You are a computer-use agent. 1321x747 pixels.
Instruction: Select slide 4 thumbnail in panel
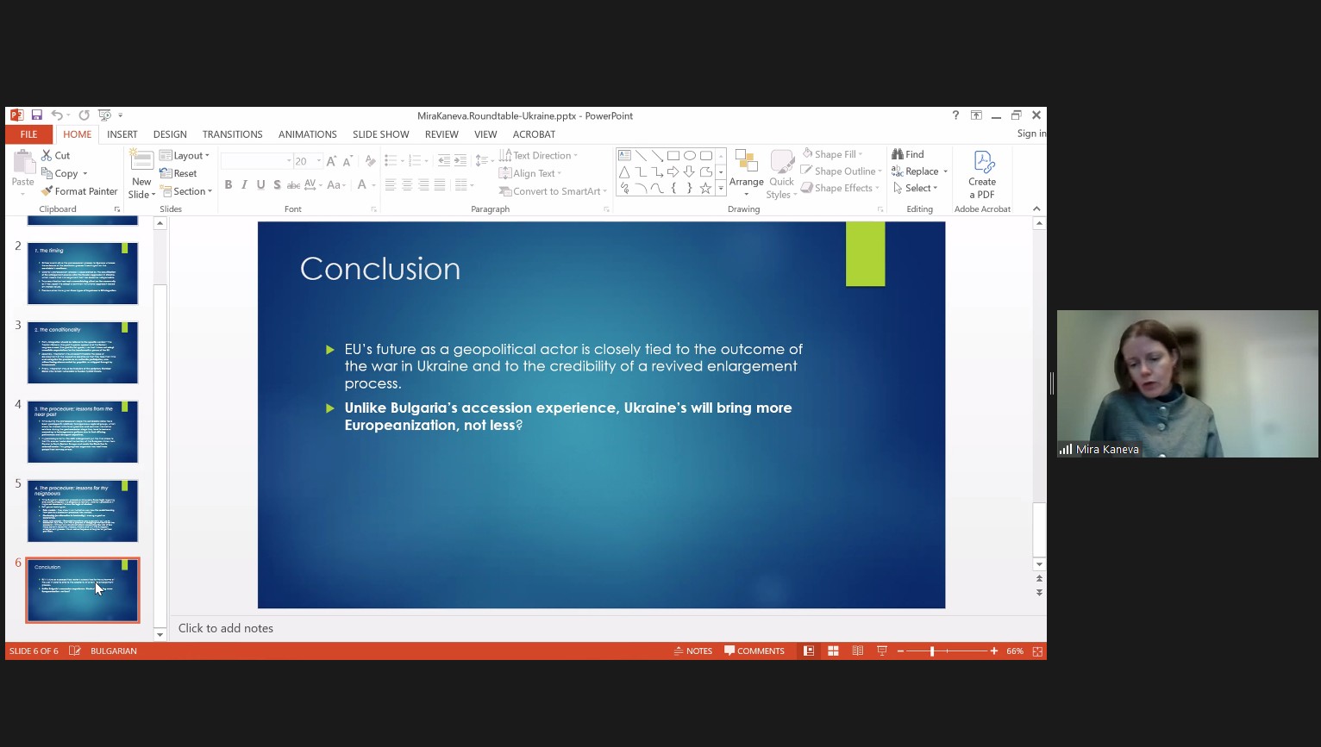pyautogui.click(x=83, y=432)
